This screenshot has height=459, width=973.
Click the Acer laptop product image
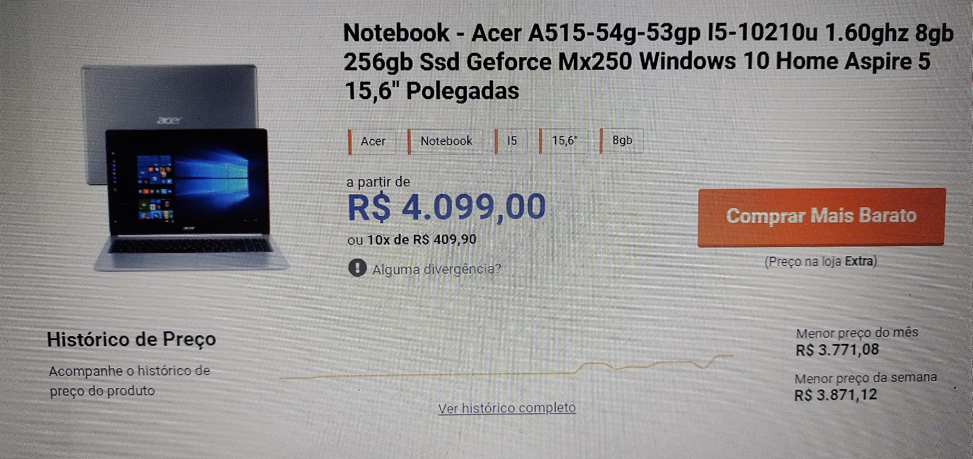coord(184,167)
